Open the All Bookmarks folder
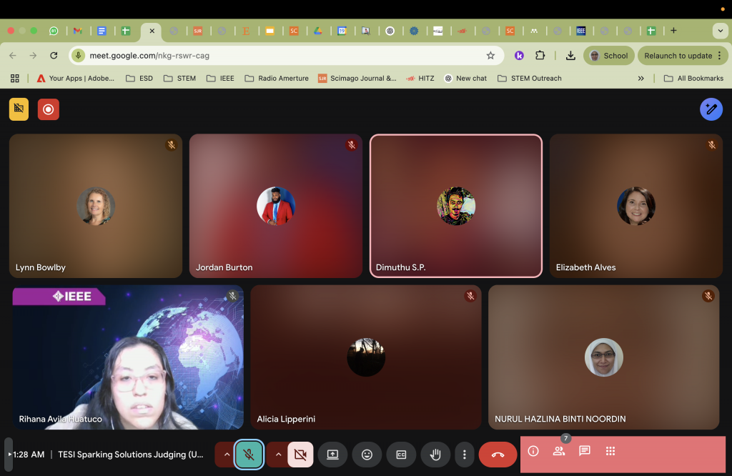 (x=693, y=79)
